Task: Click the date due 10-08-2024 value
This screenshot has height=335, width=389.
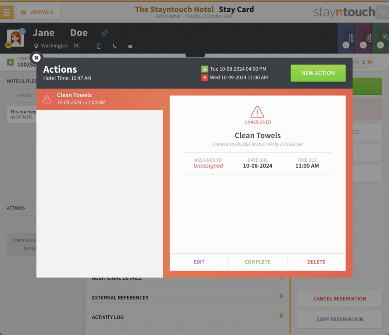Action: click(258, 166)
